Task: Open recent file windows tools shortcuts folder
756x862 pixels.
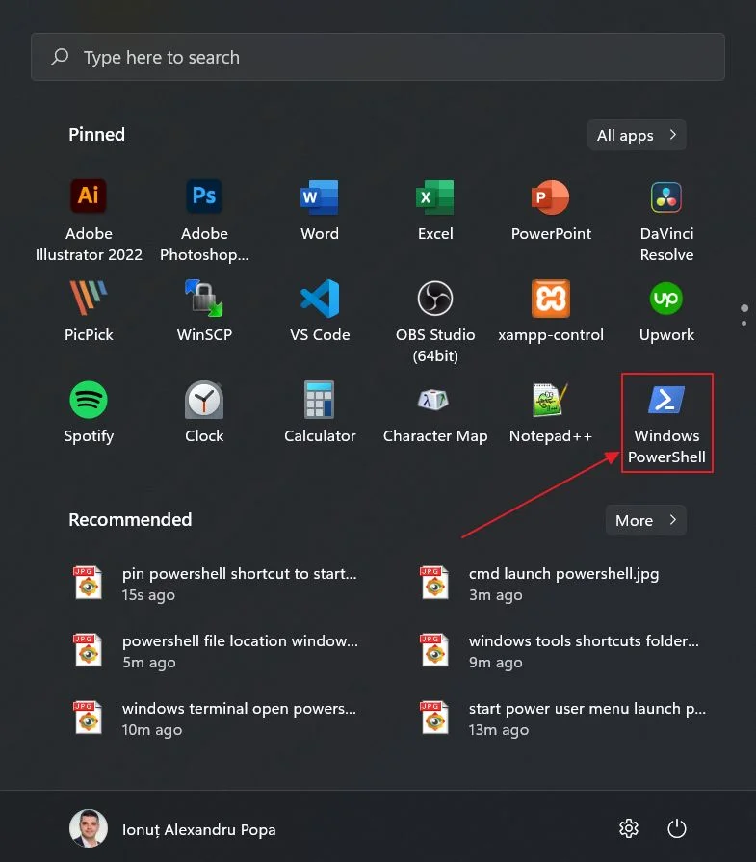Action: [561, 651]
